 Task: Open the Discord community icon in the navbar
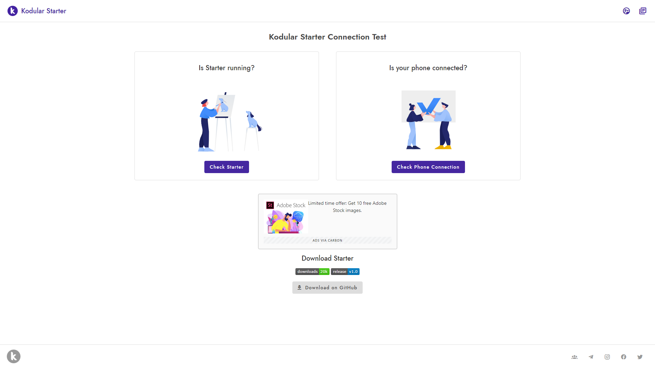click(x=626, y=11)
